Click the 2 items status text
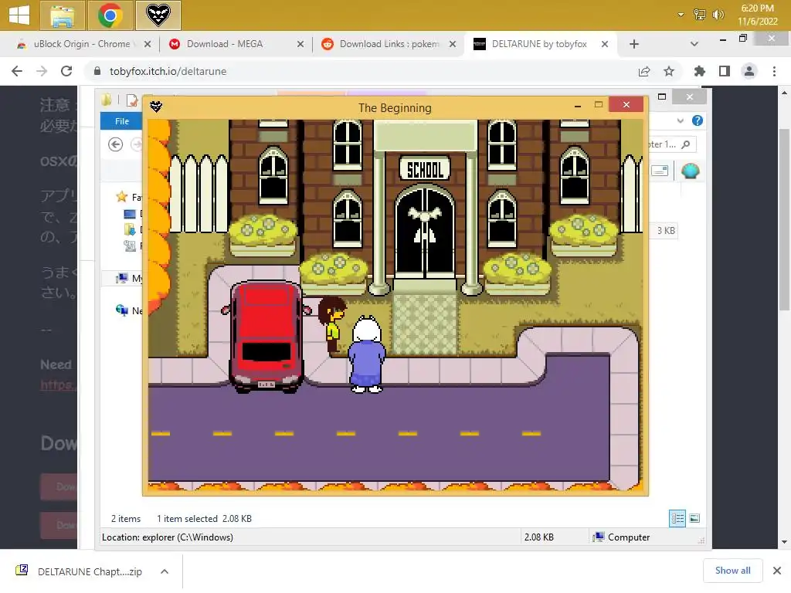The height and width of the screenshot is (593, 791). (126, 518)
